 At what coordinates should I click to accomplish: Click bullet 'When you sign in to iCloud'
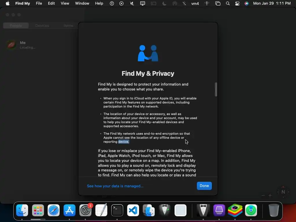tap(150, 102)
